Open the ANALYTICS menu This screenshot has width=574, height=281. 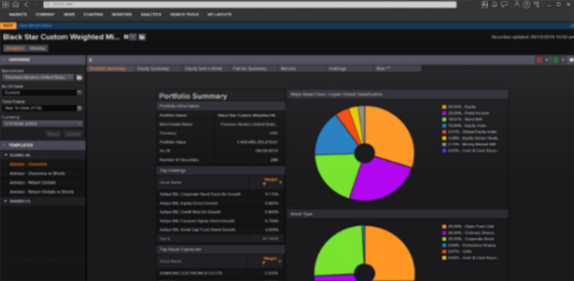click(151, 14)
